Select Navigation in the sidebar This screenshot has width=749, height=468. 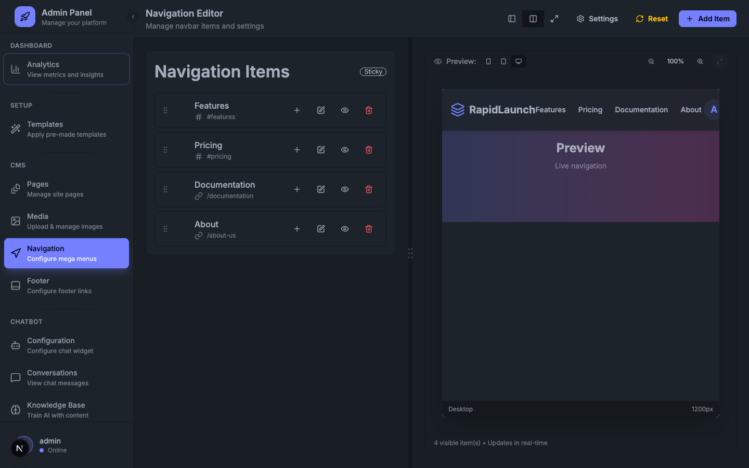pyautogui.click(x=67, y=253)
